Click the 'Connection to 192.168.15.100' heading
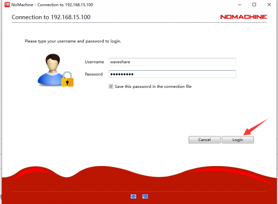This screenshot has width=278, height=204. (x=51, y=17)
